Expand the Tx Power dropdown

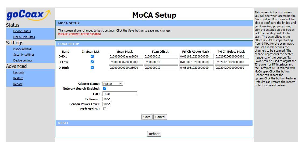pyautogui.click(x=107, y=99)
